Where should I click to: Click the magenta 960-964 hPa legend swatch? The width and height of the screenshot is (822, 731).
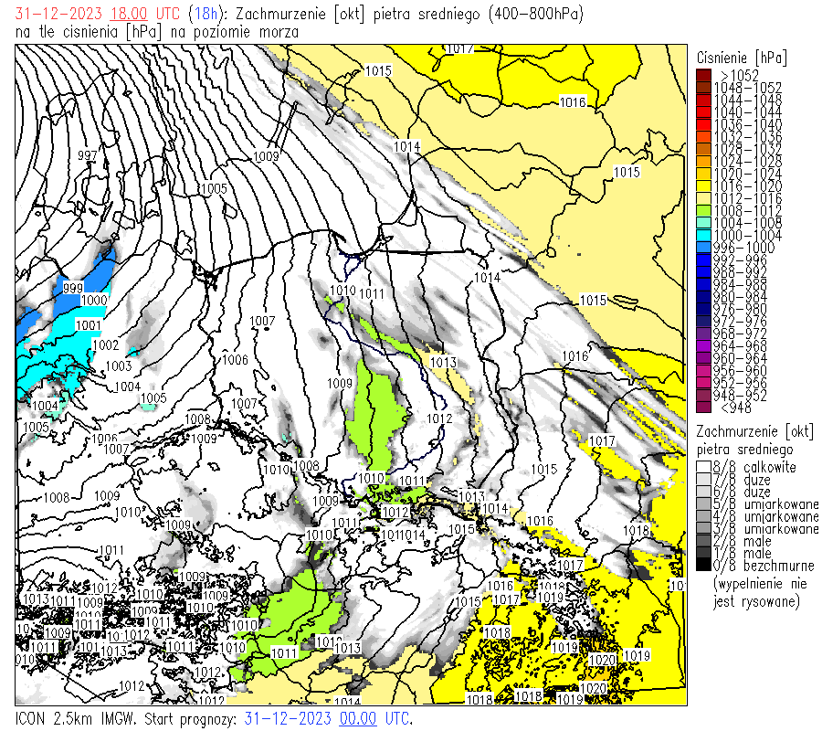[x=703, y=359]
